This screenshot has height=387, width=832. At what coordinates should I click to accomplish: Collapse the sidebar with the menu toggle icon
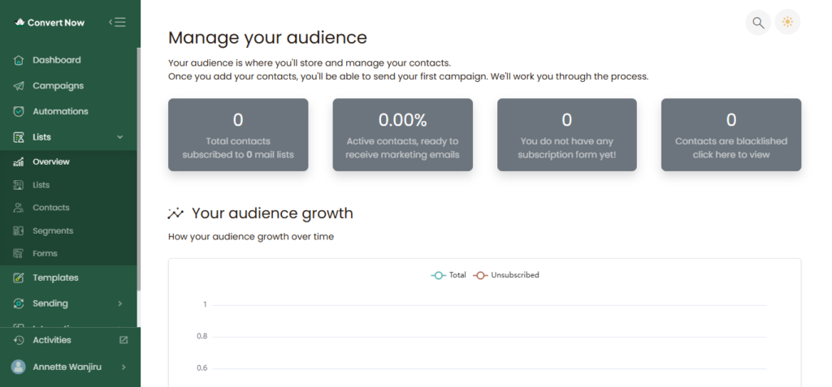pyautogui.click(x=117, y=22)
